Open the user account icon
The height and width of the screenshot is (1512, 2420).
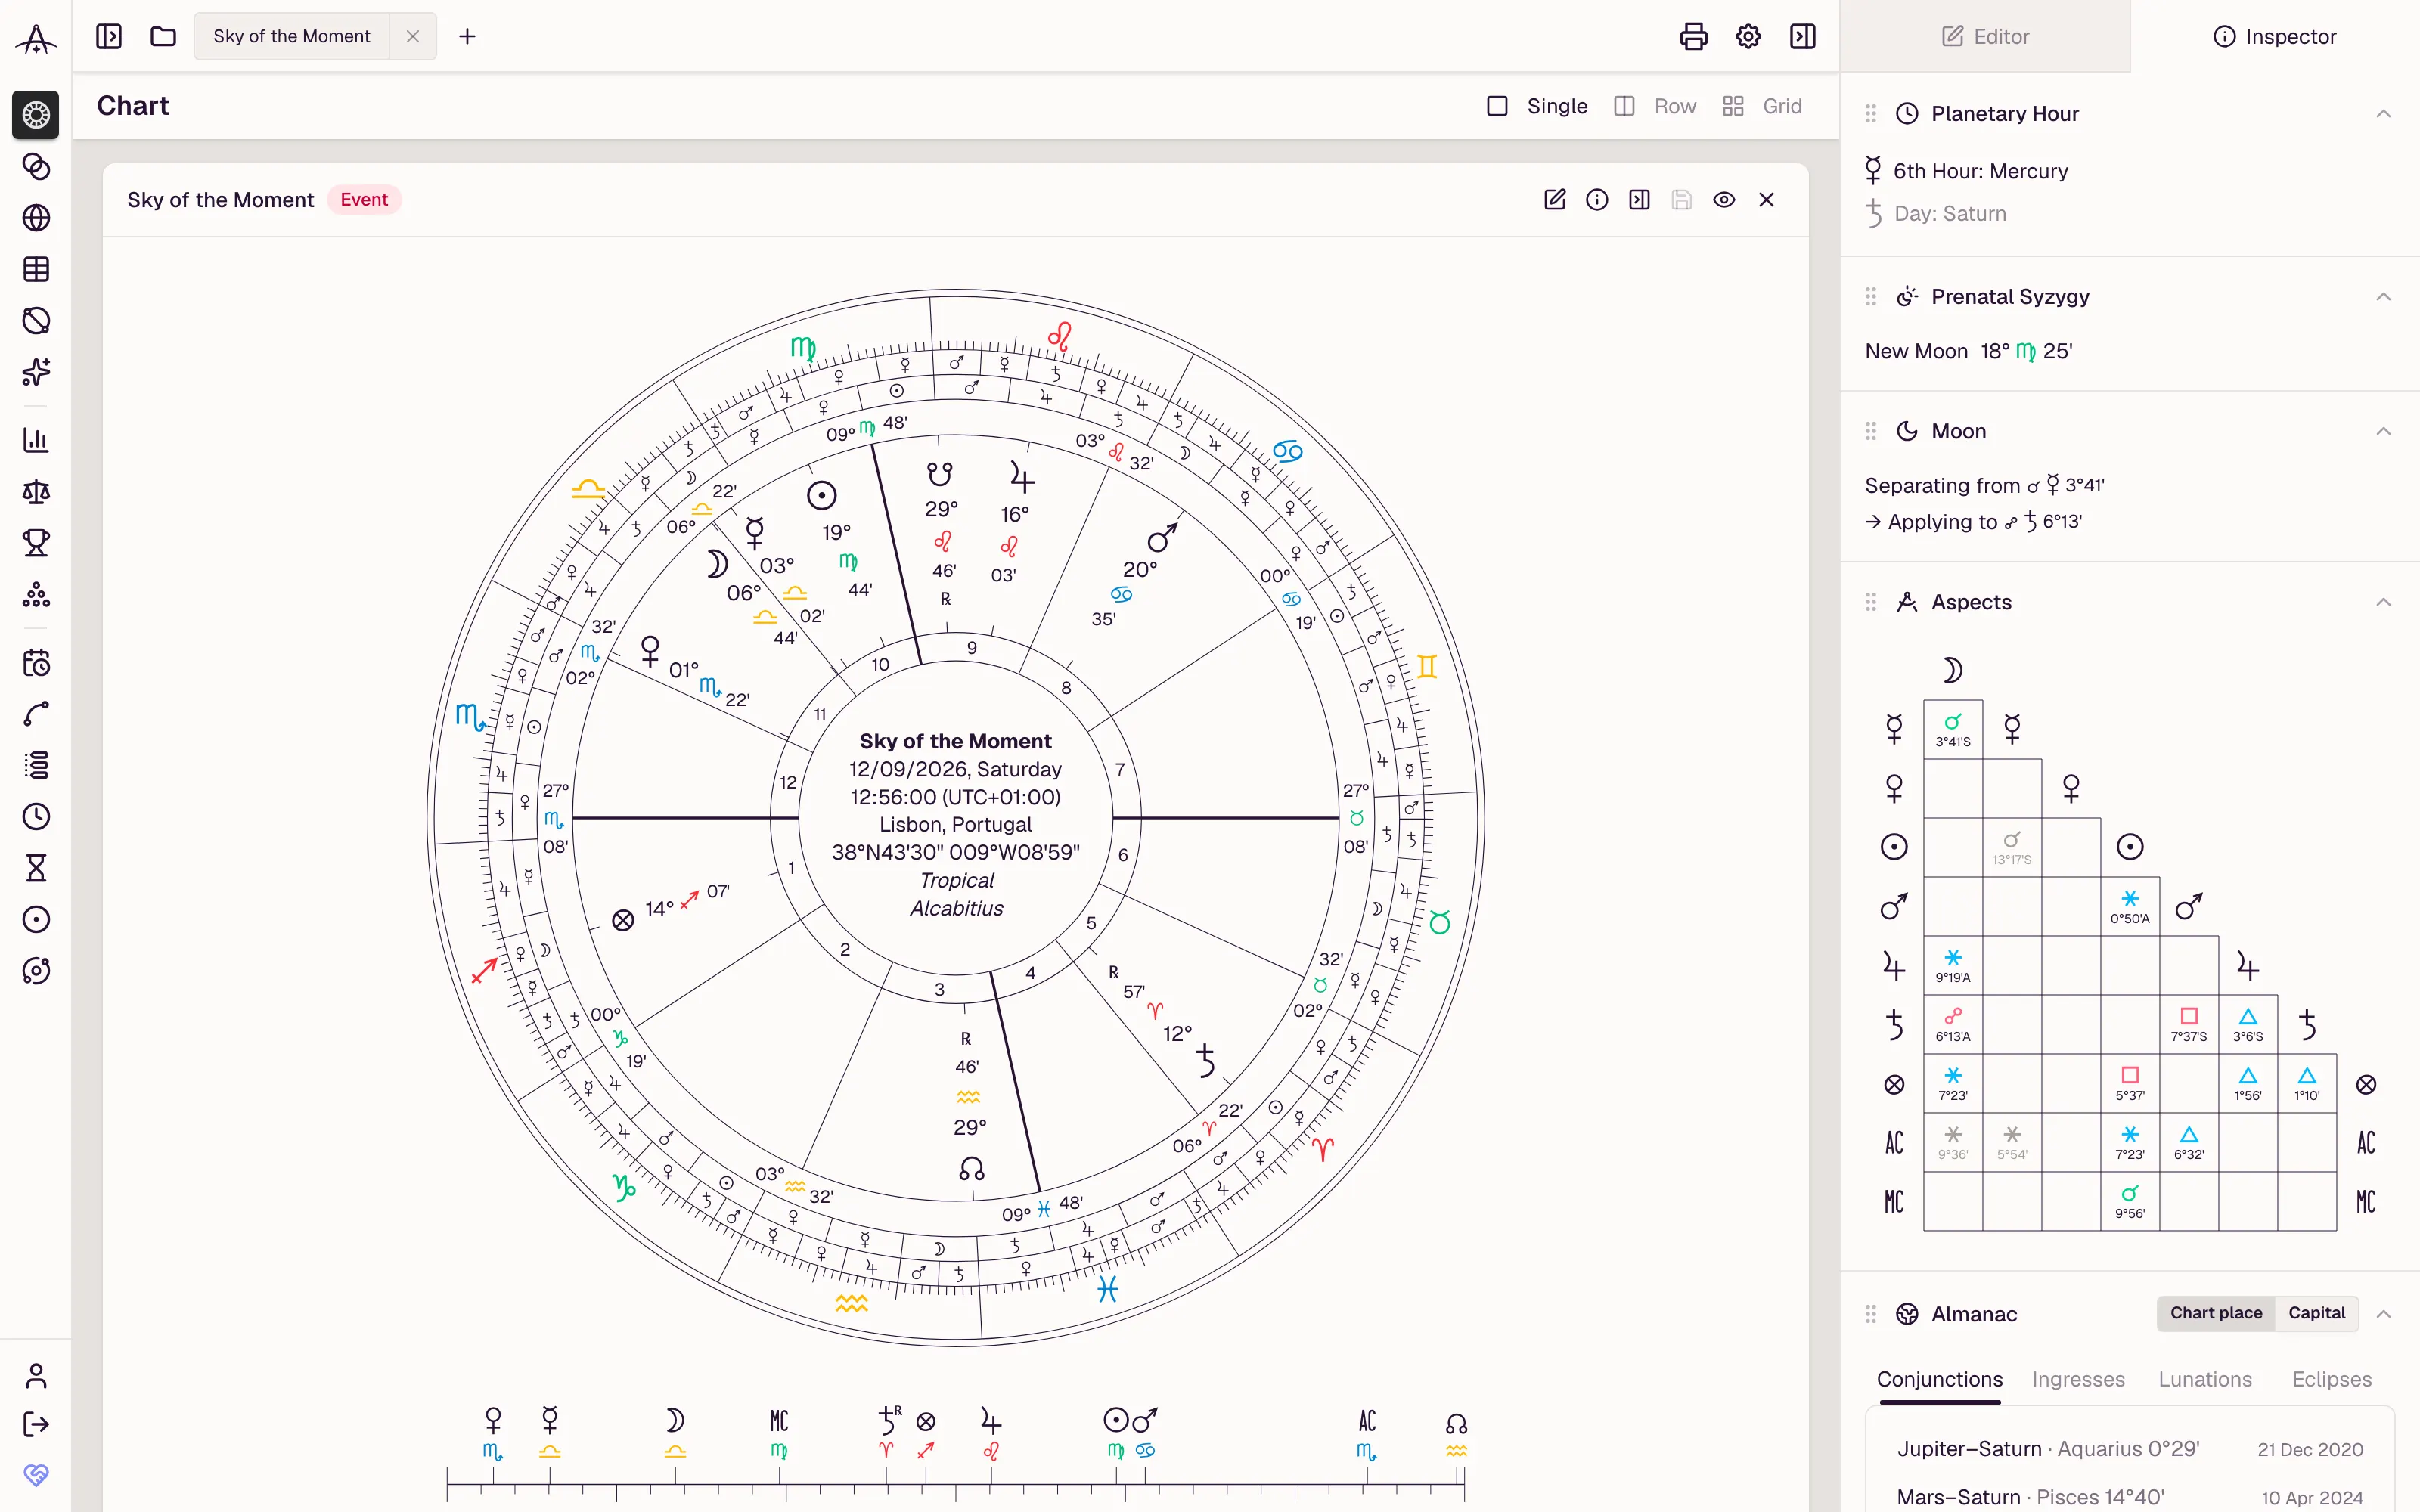(36, 1377)
